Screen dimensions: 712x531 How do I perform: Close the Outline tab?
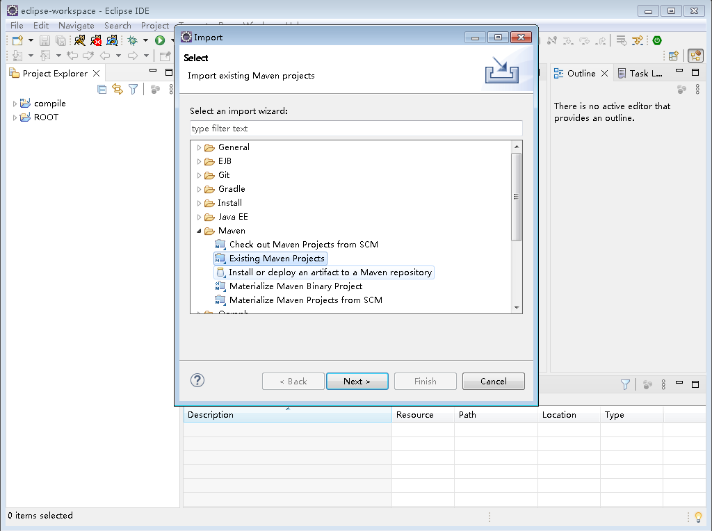604,73
